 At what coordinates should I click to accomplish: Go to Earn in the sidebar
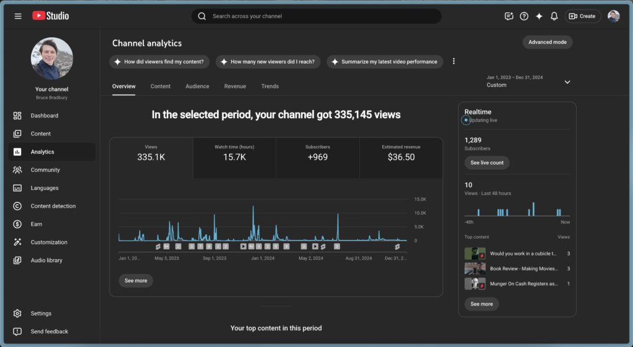(36, 224)
